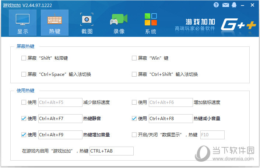Enable 屏蔽 Shift 粘滞键 checkbox
Image resolution: width=260 pixels, height=168 pixels.
point(24,58)
